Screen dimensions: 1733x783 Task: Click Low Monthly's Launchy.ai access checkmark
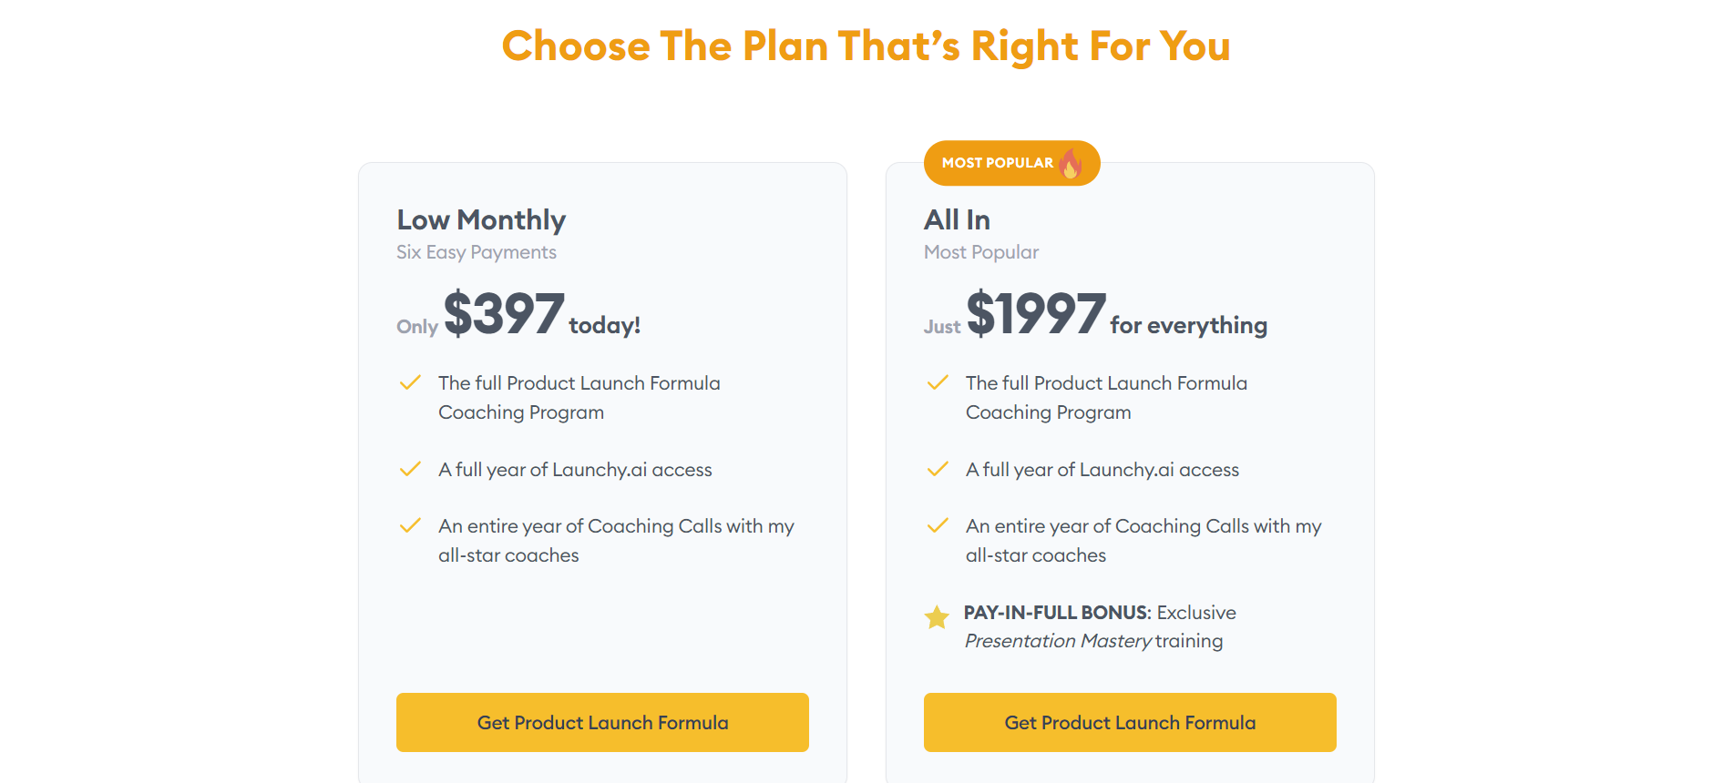click(410, 469)
